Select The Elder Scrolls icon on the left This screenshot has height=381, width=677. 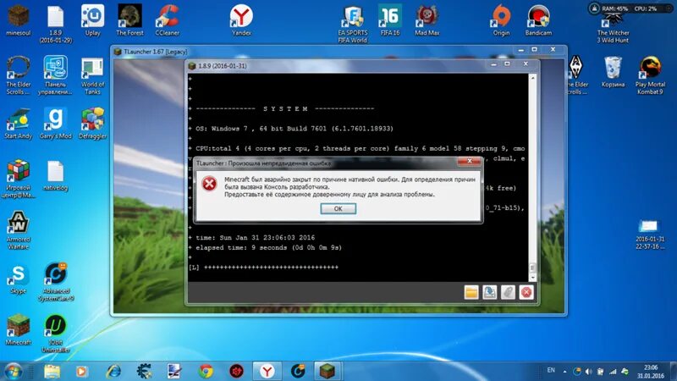18,75
